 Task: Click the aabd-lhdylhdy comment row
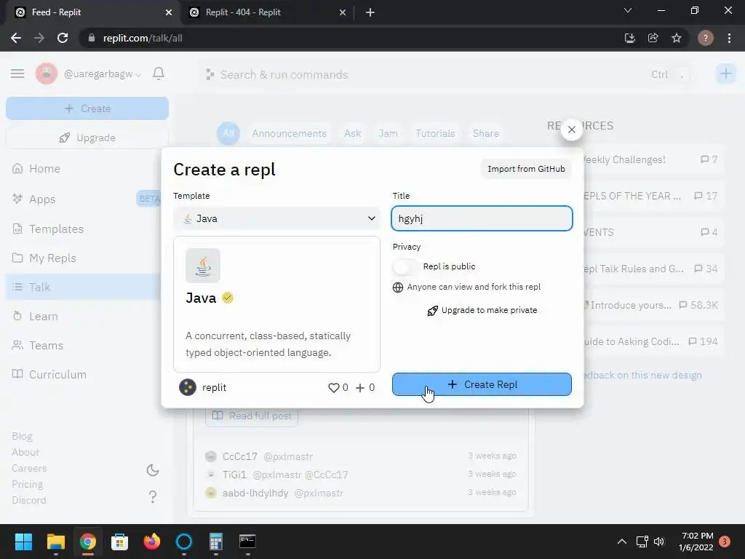tap(361, 493)
